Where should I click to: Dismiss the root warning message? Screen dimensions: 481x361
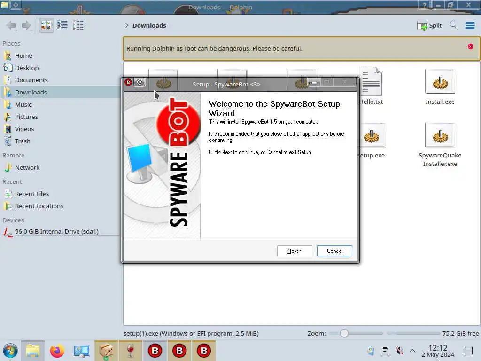point(471,47)
